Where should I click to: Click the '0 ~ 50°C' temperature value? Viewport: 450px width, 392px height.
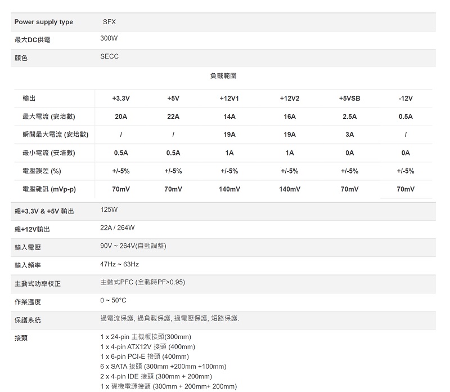pos(113,300)
